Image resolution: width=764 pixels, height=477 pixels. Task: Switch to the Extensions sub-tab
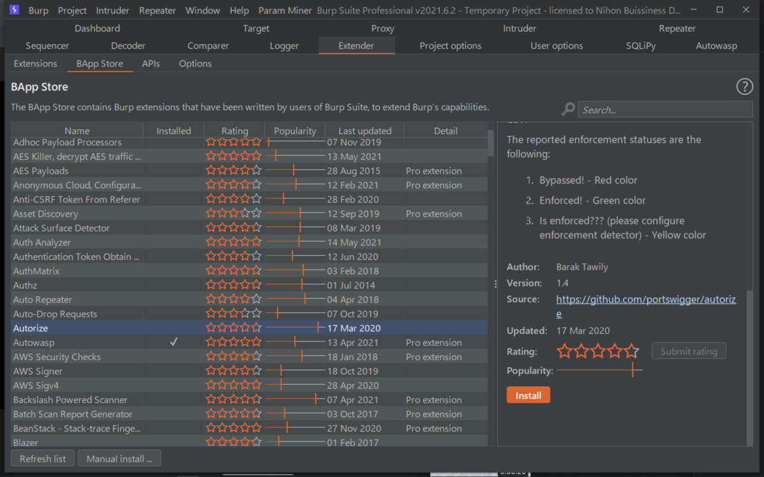pyautogui.click(x=36, y=64)
